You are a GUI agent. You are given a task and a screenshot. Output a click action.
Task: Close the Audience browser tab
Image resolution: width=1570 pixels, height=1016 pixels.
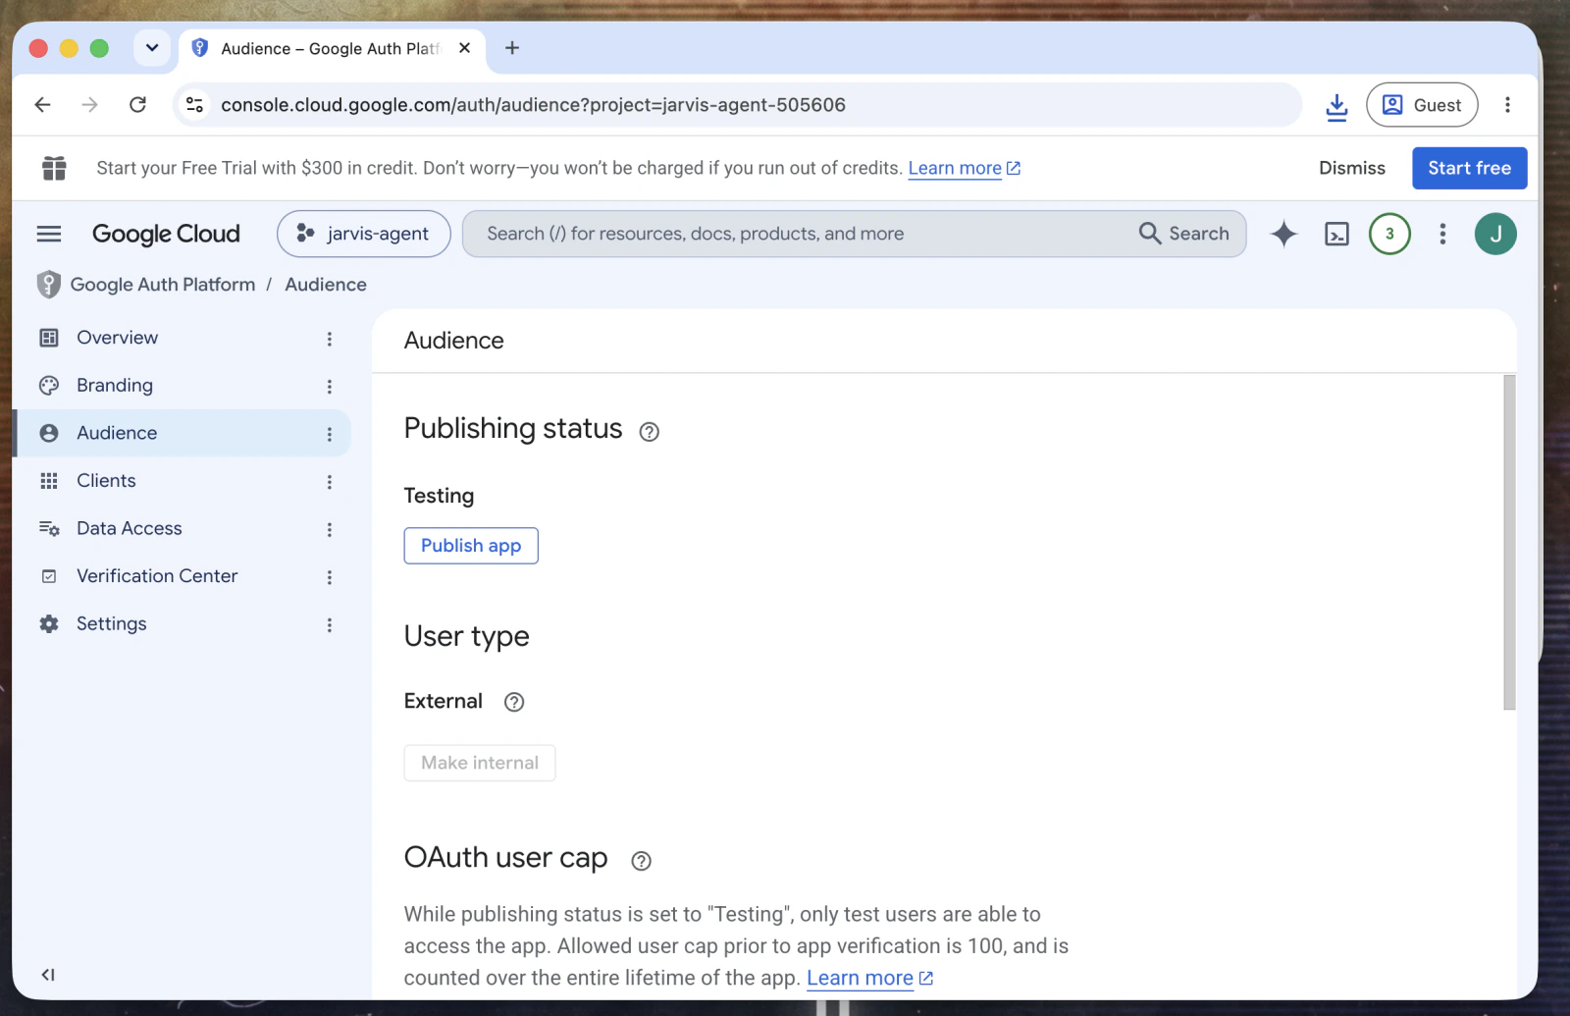(x=465, y=48)
